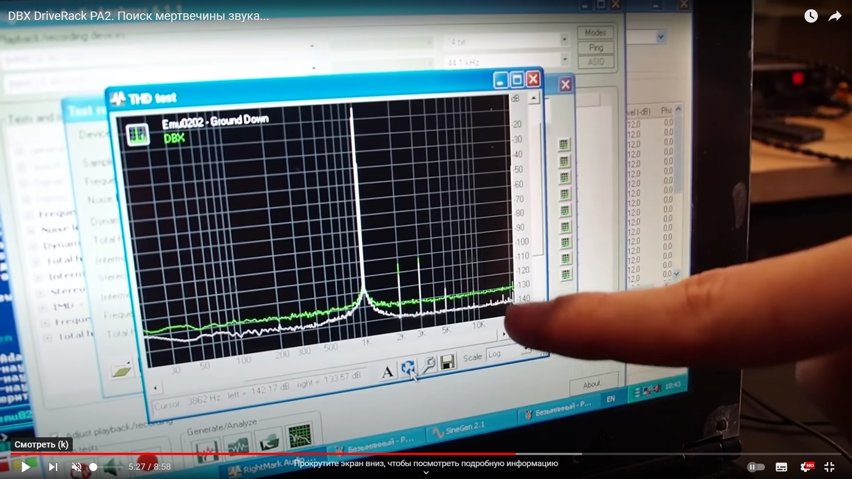This screenshot has width=852, height=479.
Task: Turn on subtitles with captions icon
Action: click(781, 467)
